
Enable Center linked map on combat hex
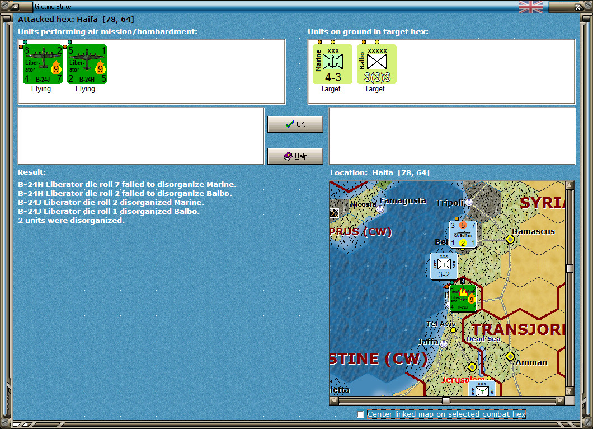361,414
